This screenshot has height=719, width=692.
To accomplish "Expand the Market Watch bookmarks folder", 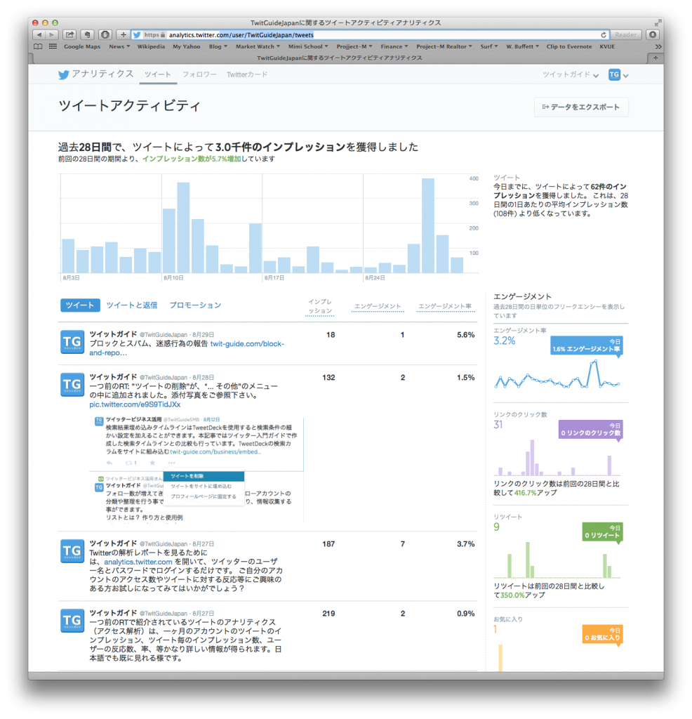I will 258,46.
